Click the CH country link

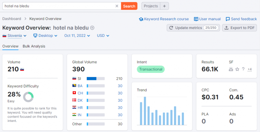(80, 93)
